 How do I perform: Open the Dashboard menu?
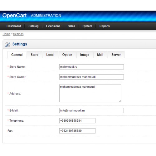click(x=14, y=26)
